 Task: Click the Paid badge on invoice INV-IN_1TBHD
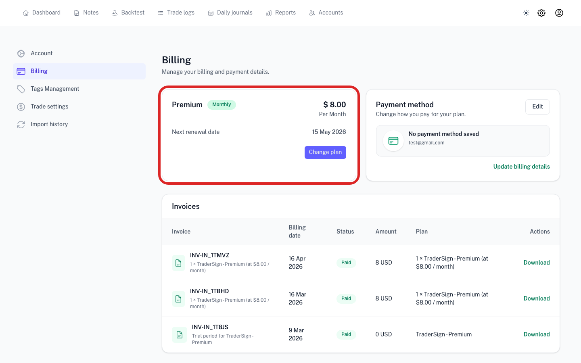[x=346, y=298]
